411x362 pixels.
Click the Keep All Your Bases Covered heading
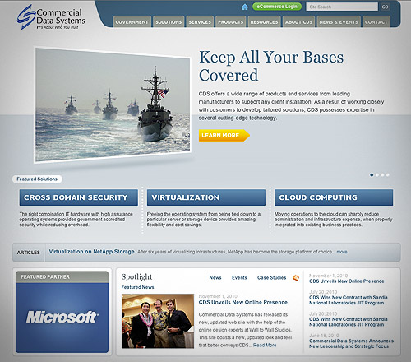271,66
